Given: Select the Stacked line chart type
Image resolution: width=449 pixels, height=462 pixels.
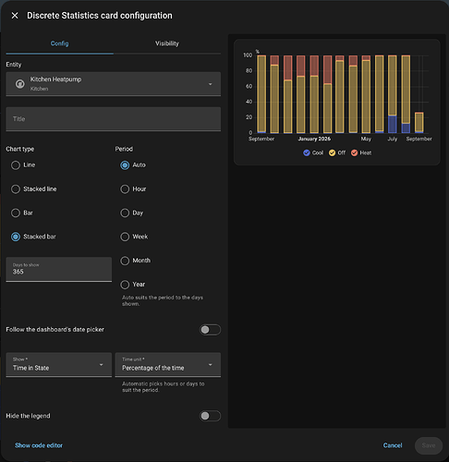Looking at the screenshot, I should tap(16, 189).
